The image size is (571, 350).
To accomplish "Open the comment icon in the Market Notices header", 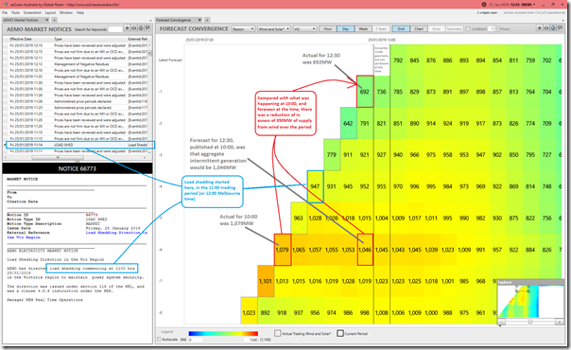I will pos(147,28).
